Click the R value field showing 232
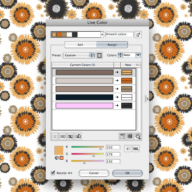 113,147
